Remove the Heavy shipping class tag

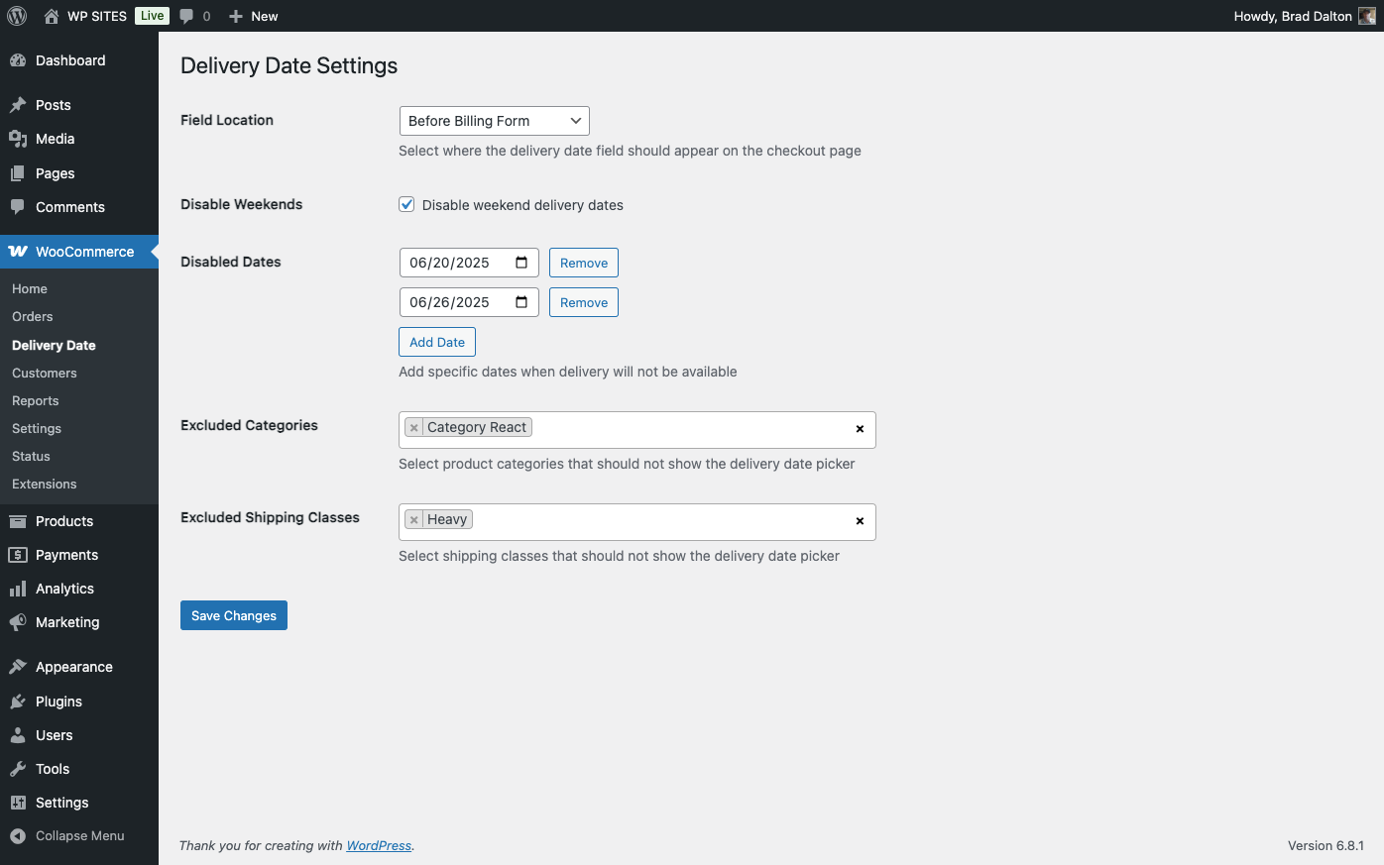[x=414, y=520]
